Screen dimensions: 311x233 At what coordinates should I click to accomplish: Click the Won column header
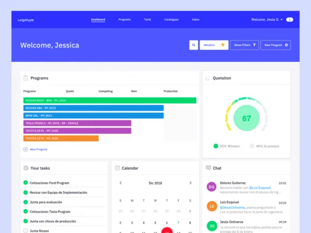[x=134, y=91]
